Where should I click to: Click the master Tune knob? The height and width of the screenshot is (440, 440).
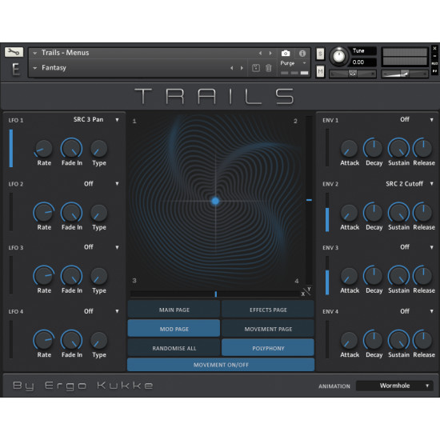338,57
